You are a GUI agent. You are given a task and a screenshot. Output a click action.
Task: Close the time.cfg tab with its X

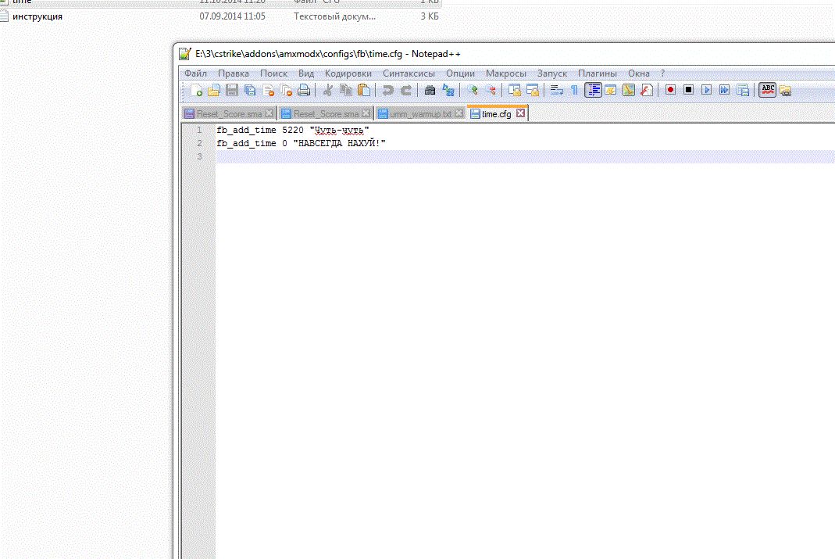point(520,113)
